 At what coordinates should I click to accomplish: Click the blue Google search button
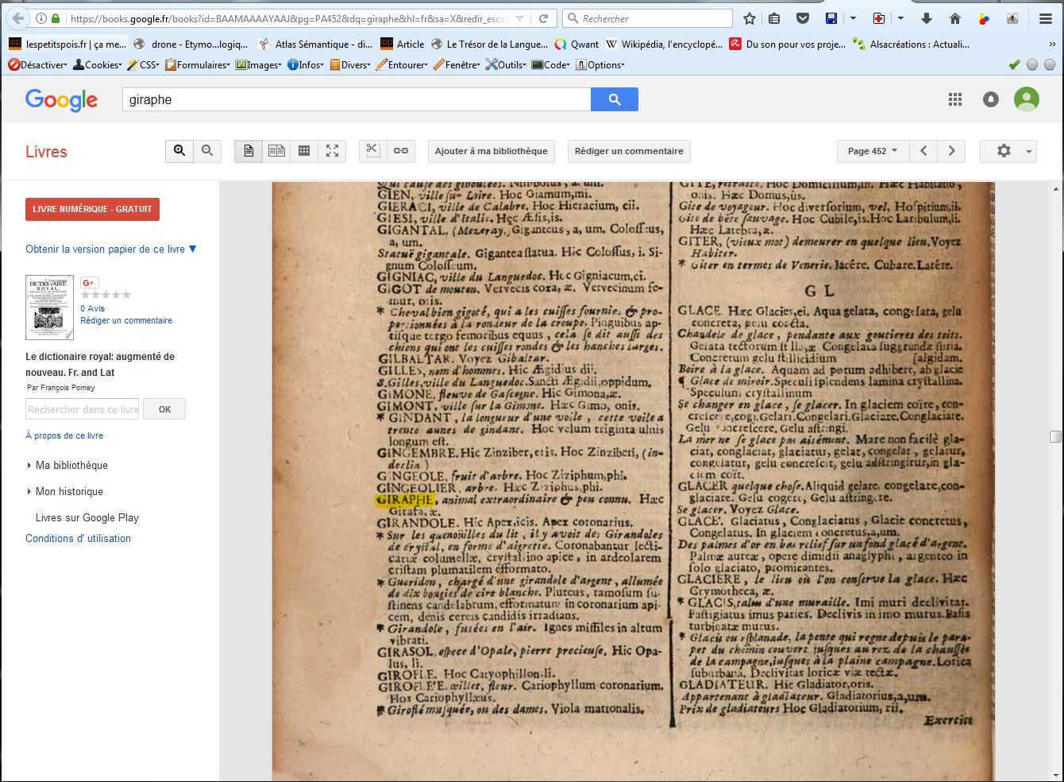click(x=614, y=99)
